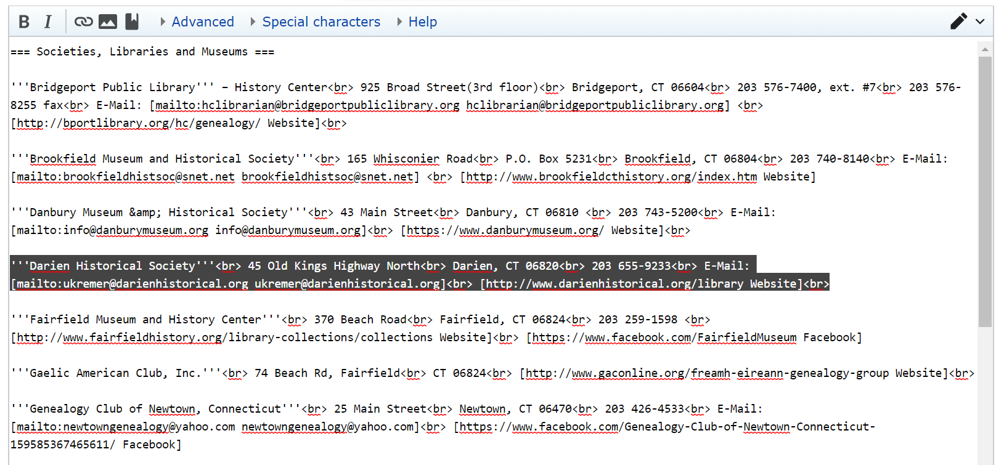
Task: Click the brookfieldcthistory.org index.htm URL
Action: (x=611, y=177)
